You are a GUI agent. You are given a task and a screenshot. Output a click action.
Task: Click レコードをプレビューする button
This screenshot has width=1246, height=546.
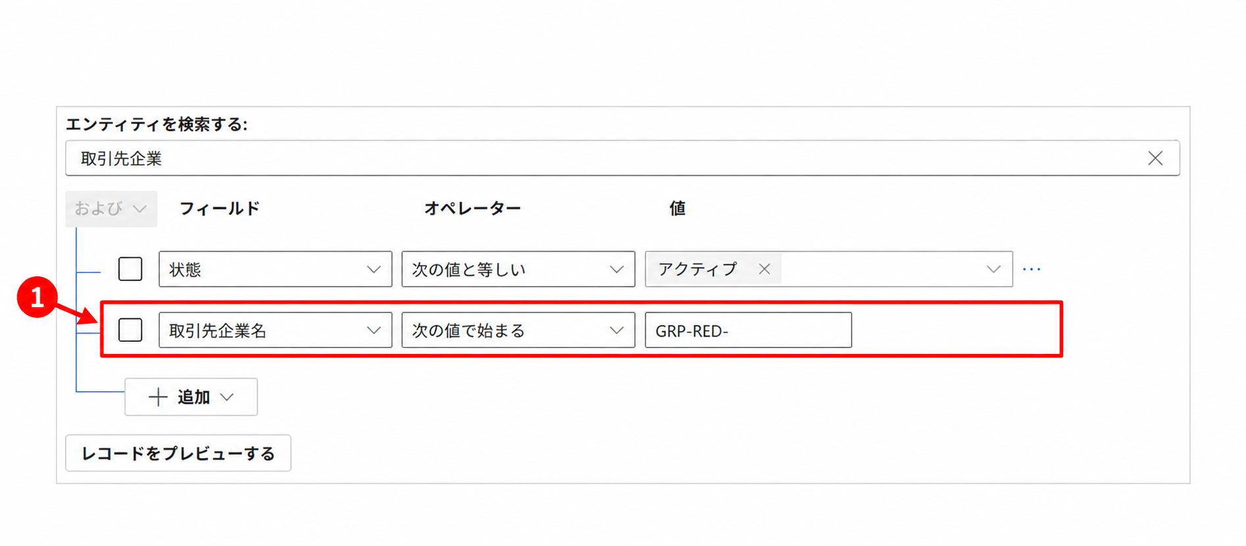(178, 453)
